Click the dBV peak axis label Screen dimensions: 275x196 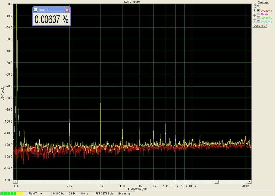coord(3,93)
